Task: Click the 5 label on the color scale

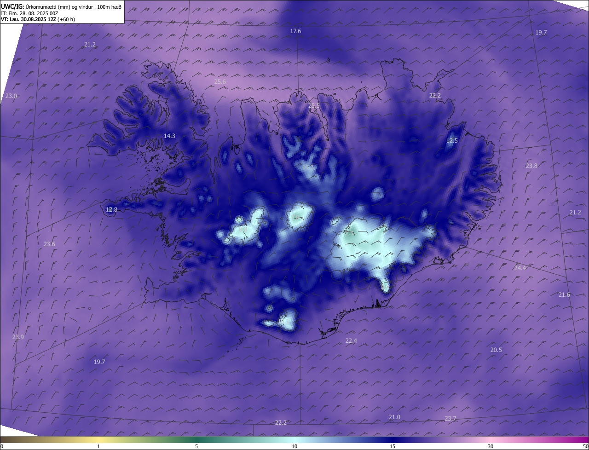Action: point(196,446)
